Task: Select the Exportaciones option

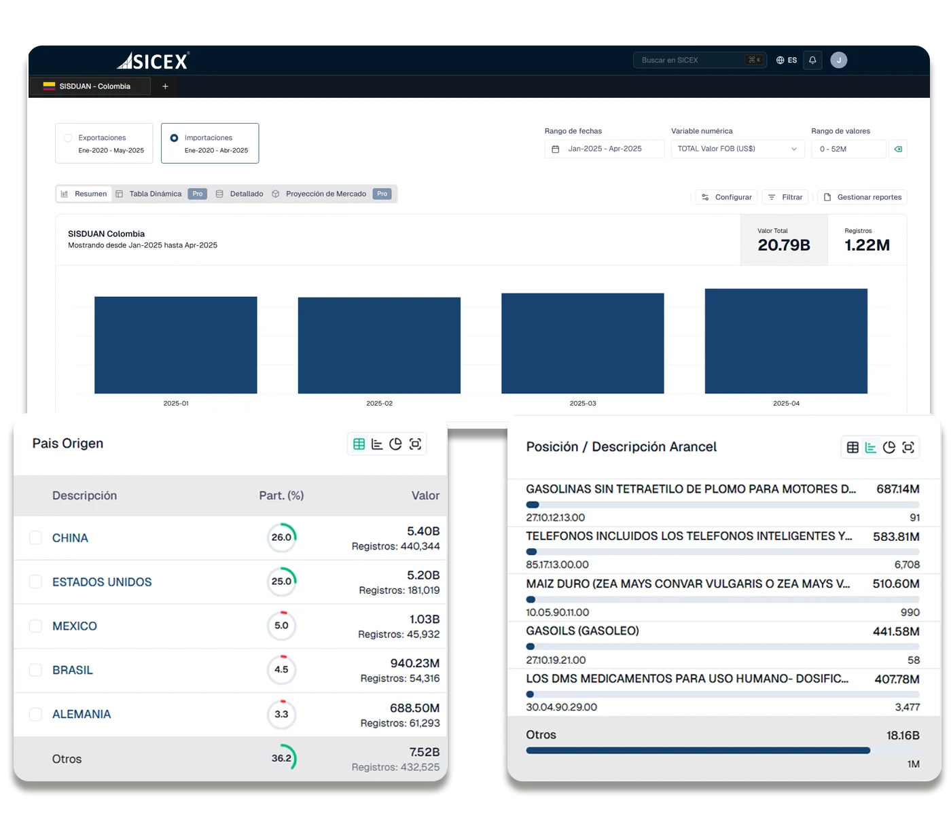Action: click(x=104, y=143)
